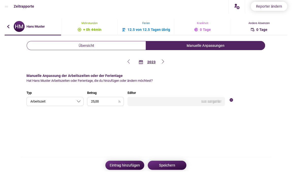
Task: Click the Zeitrapporte title
Action: pyautogui.click(x=24, y=7)
